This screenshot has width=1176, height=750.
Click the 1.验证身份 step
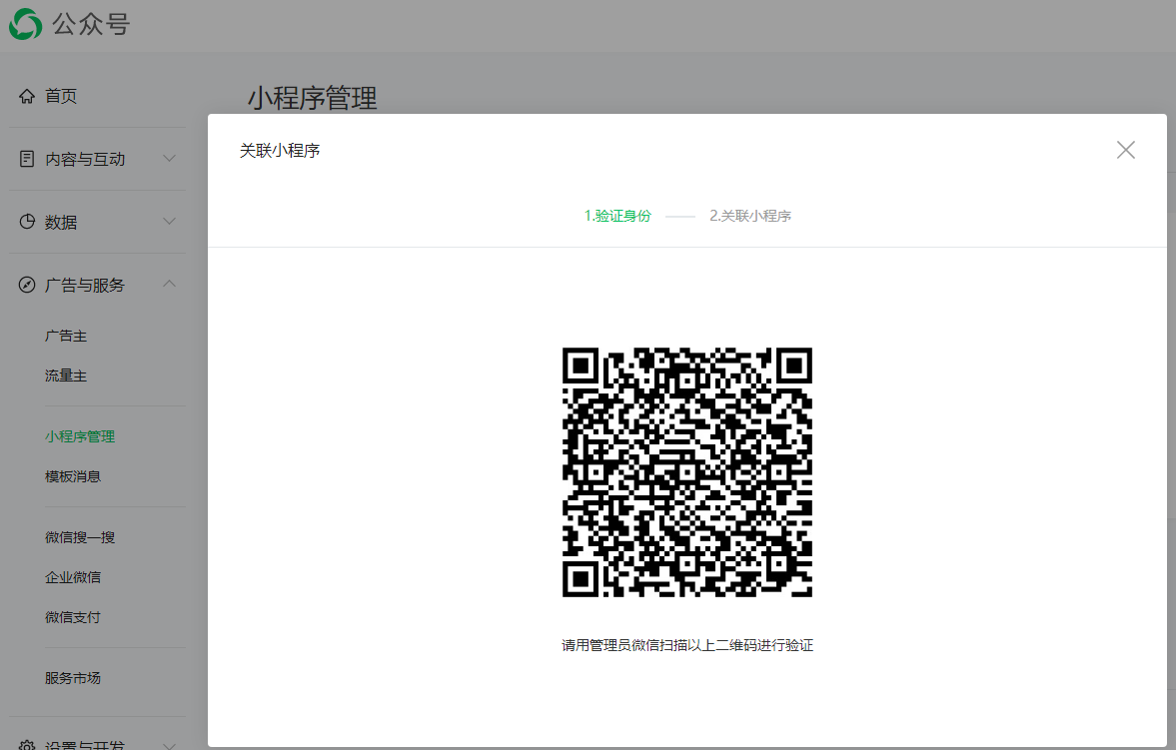tap(618, 216)
